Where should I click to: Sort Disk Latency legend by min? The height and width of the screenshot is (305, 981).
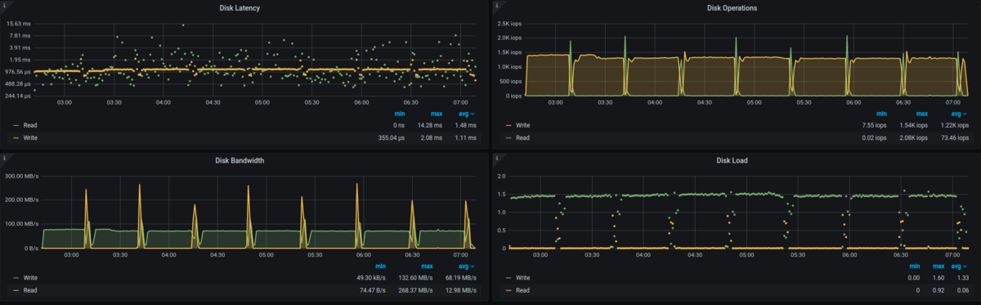click(400, 114)
